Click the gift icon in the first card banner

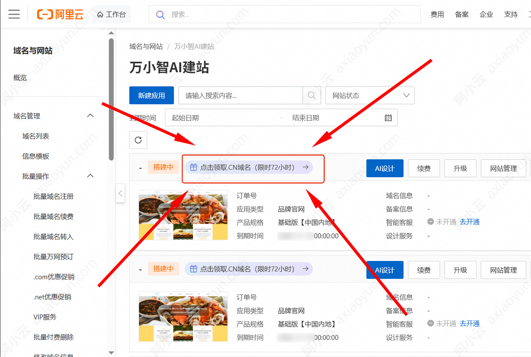[193, 167]
